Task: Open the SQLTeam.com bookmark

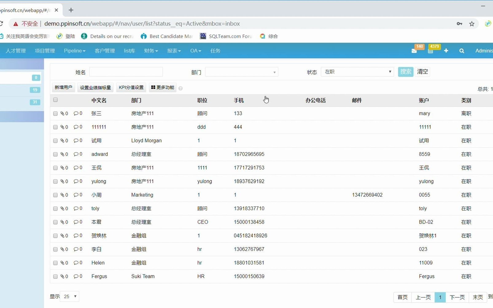Action: [x=226, y=36]
